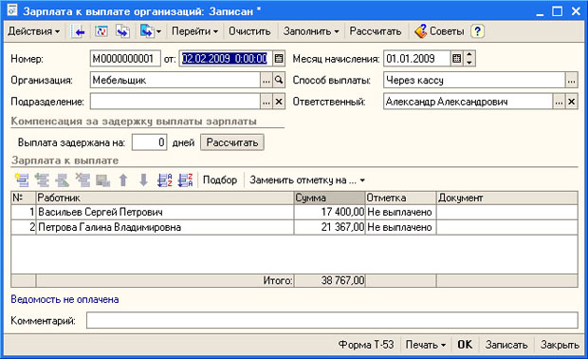Image resolution: width=588 pixels, height=359 pixels.
Task: Click Способ выплаты ellipsis button
Action: tap(571, 80)
